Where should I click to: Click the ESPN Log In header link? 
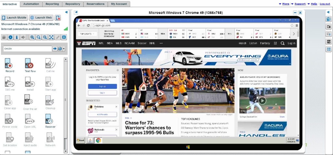pos(291,43)
